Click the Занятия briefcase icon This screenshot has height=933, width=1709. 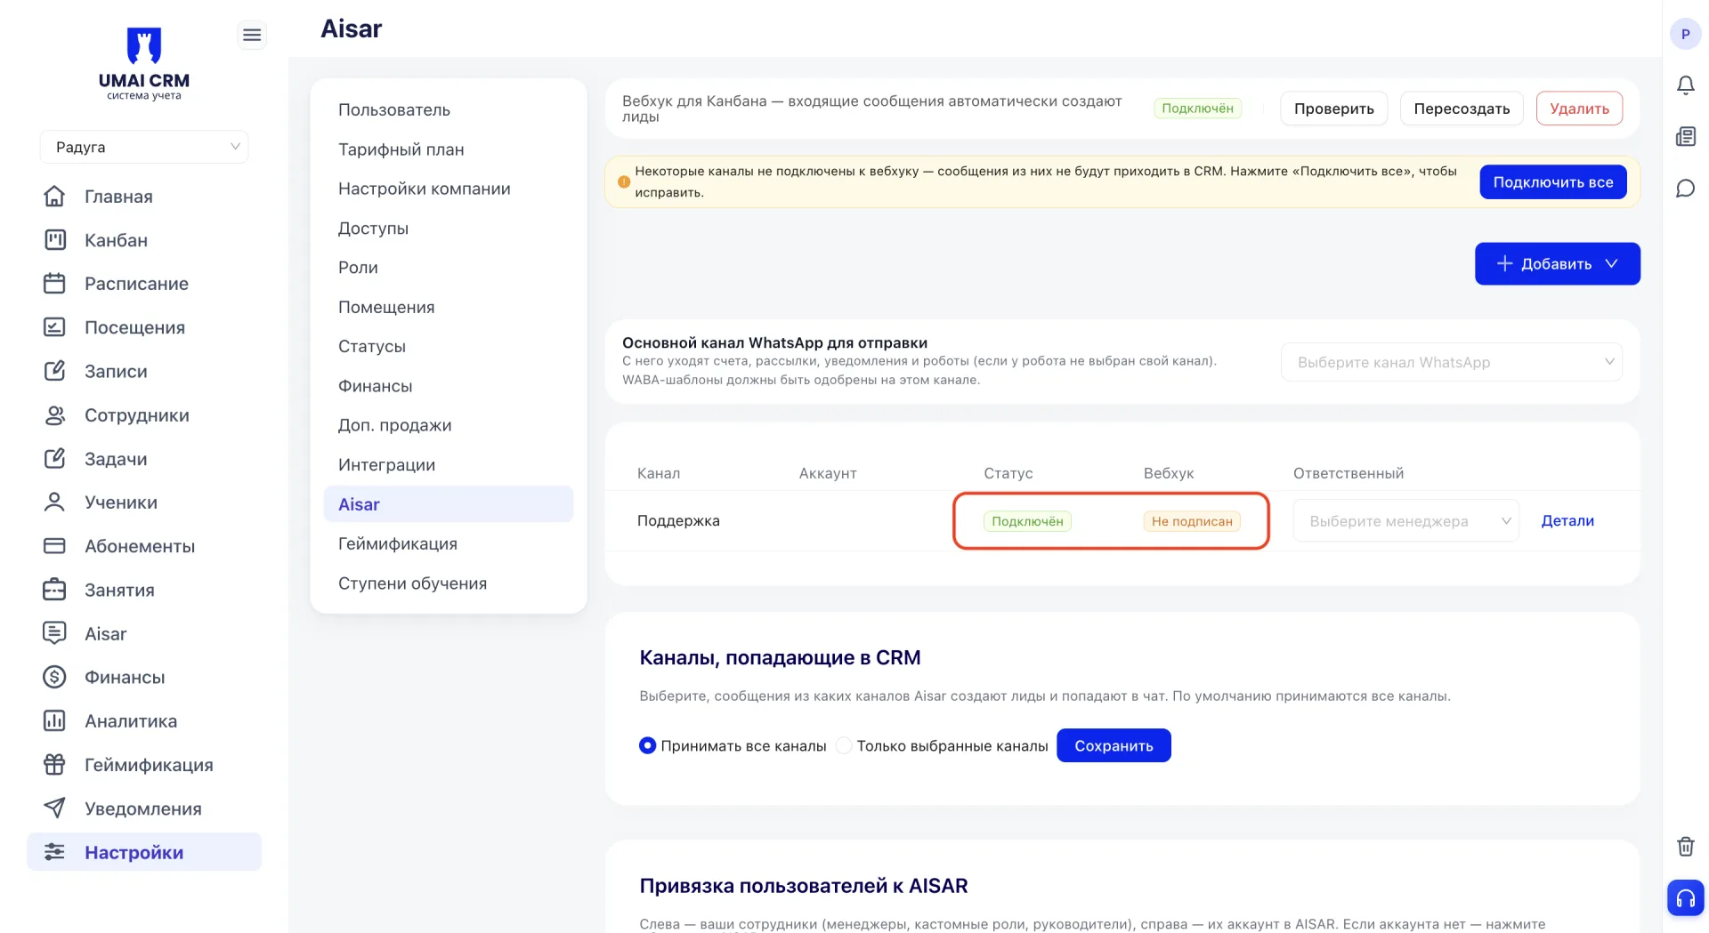tap(54, 589)
